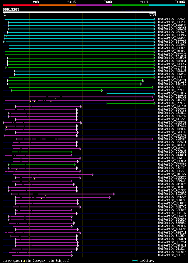The height and width of the screenshot is (263, 188).
Task: Click the purple ~60% identity legend segment
Action: [x=94, y=5]
